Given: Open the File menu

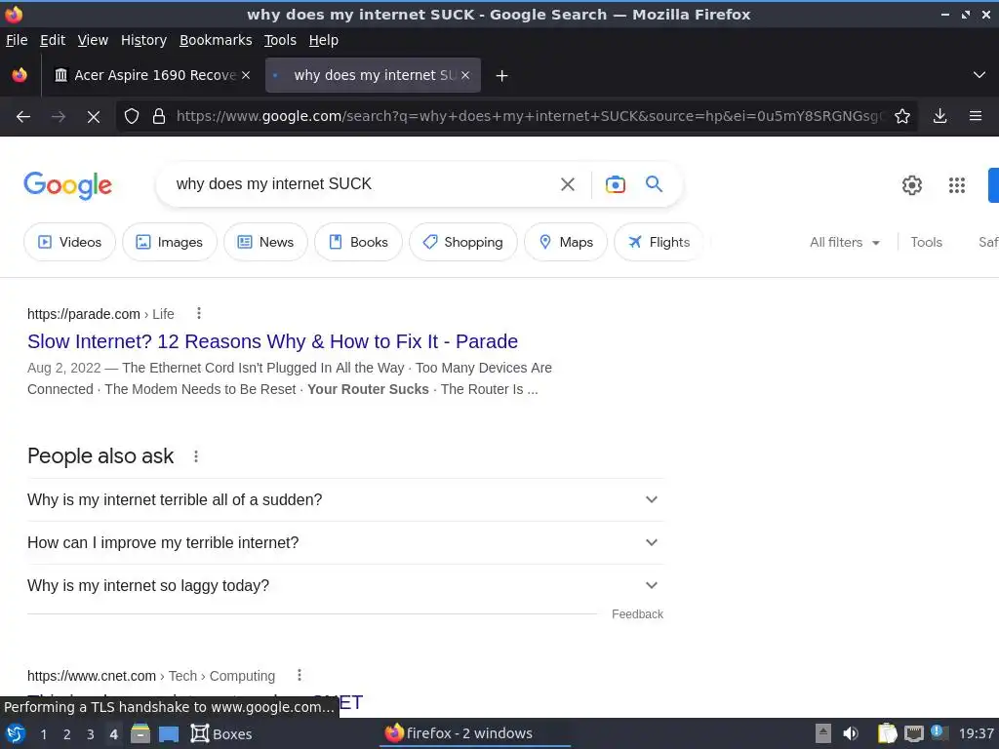Looking at the screenshot, I should tap(17, 40).
